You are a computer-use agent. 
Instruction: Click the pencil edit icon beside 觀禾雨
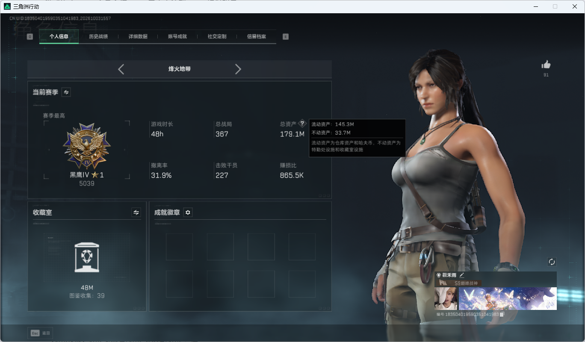point(462,275)
